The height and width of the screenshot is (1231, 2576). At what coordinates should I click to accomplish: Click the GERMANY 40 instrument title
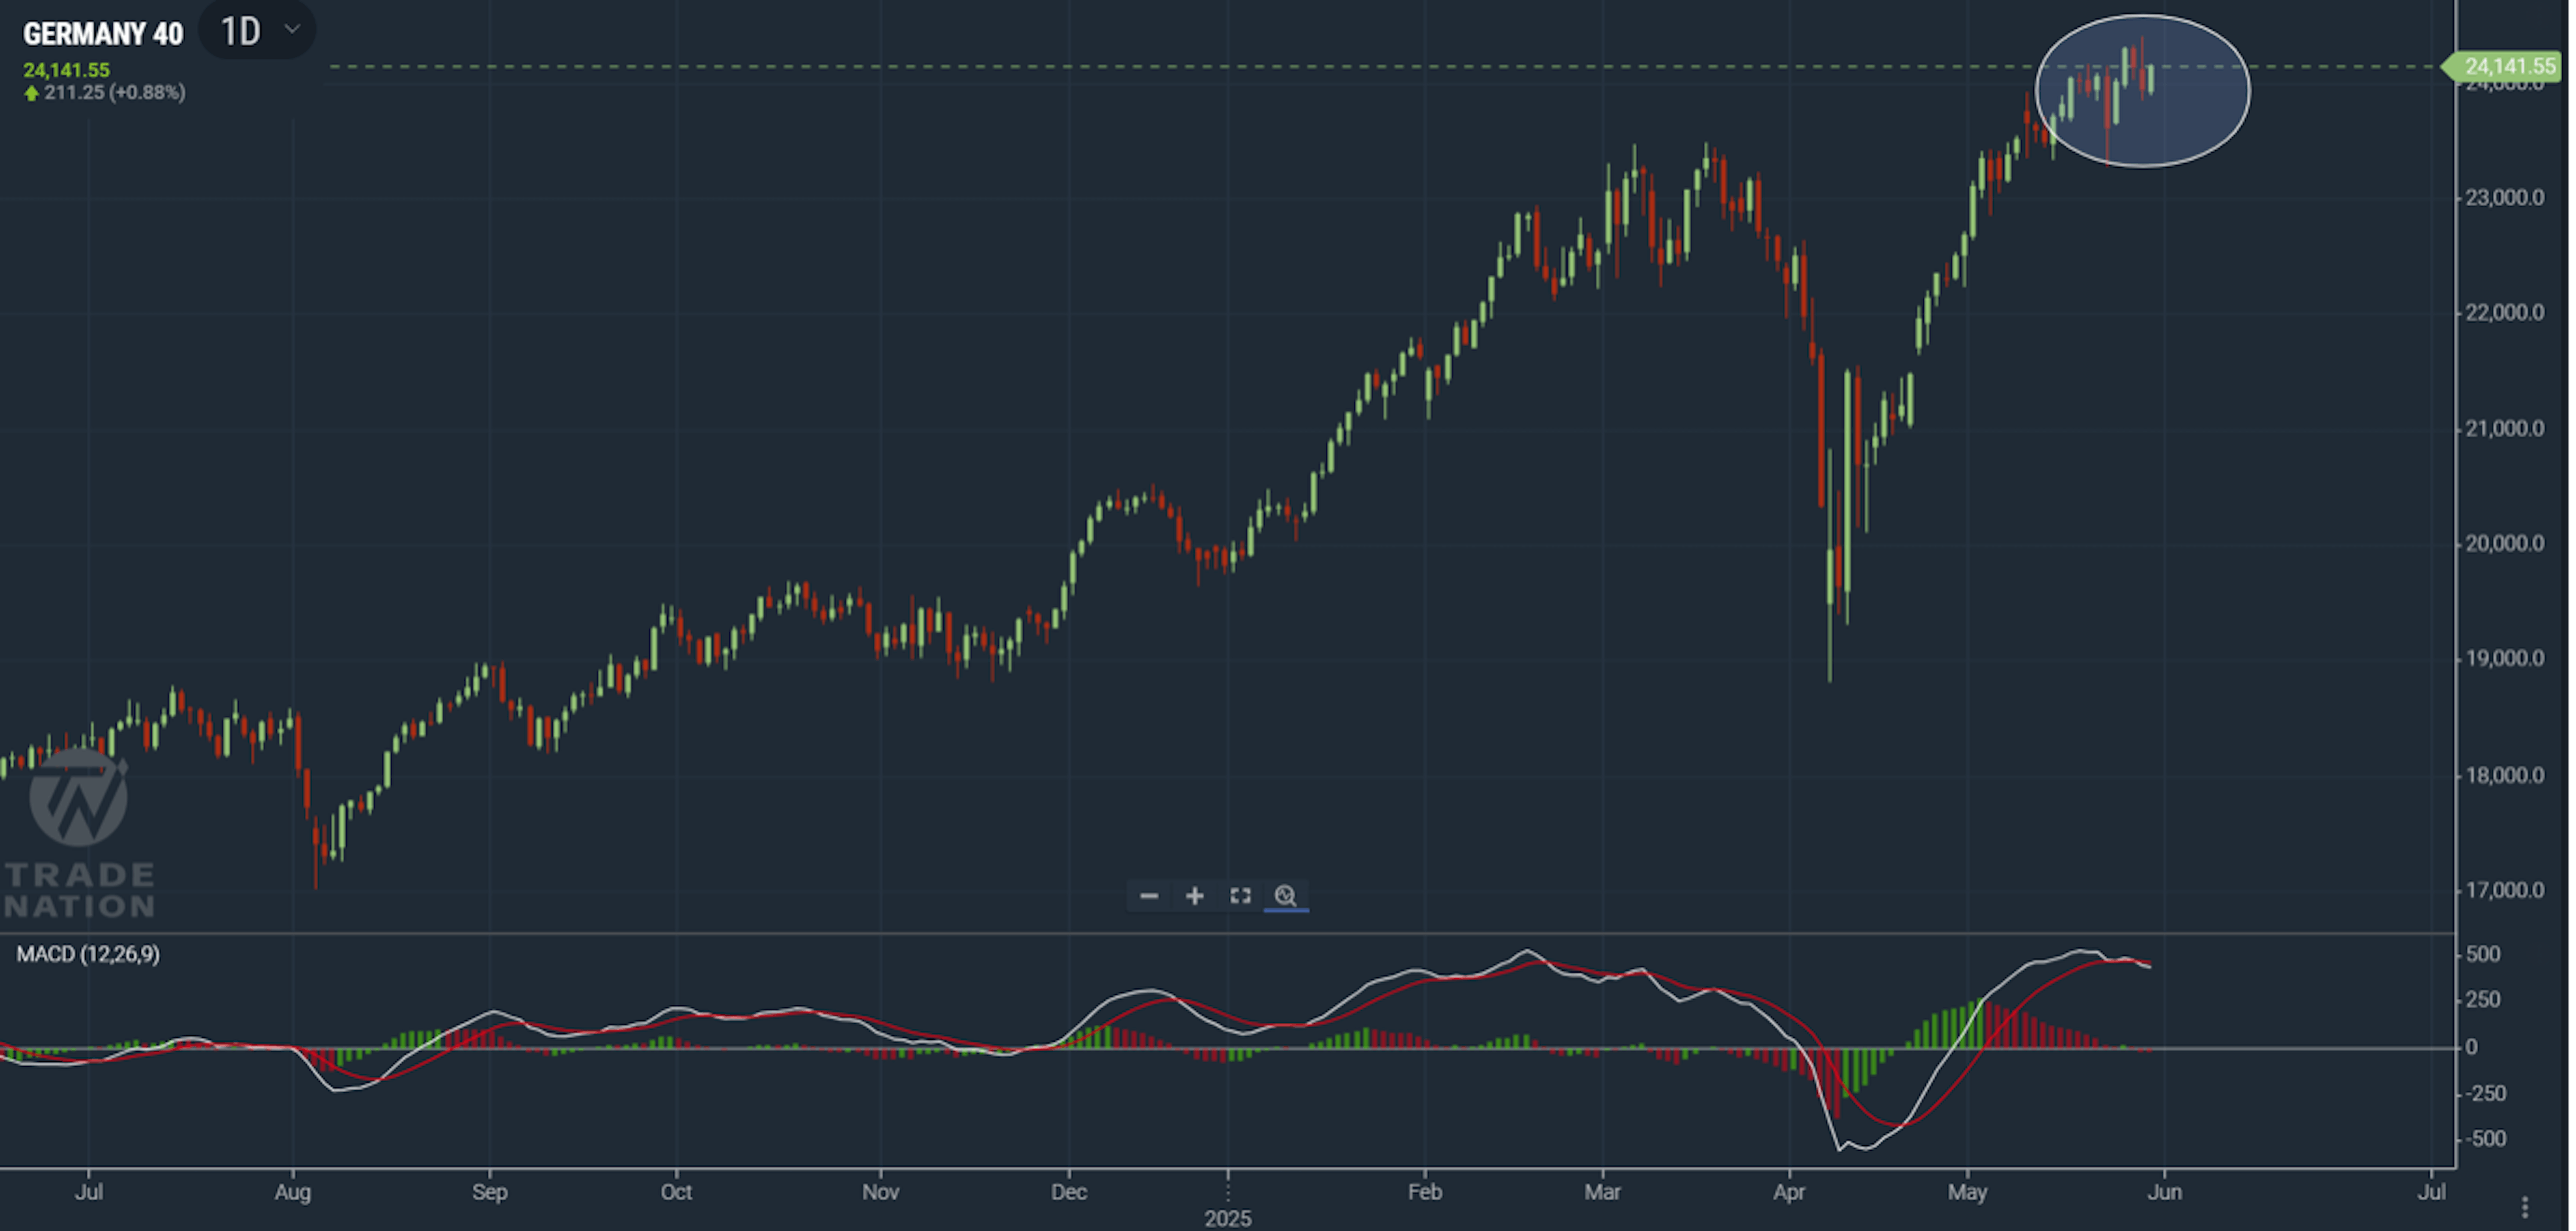tap(103, 34)
